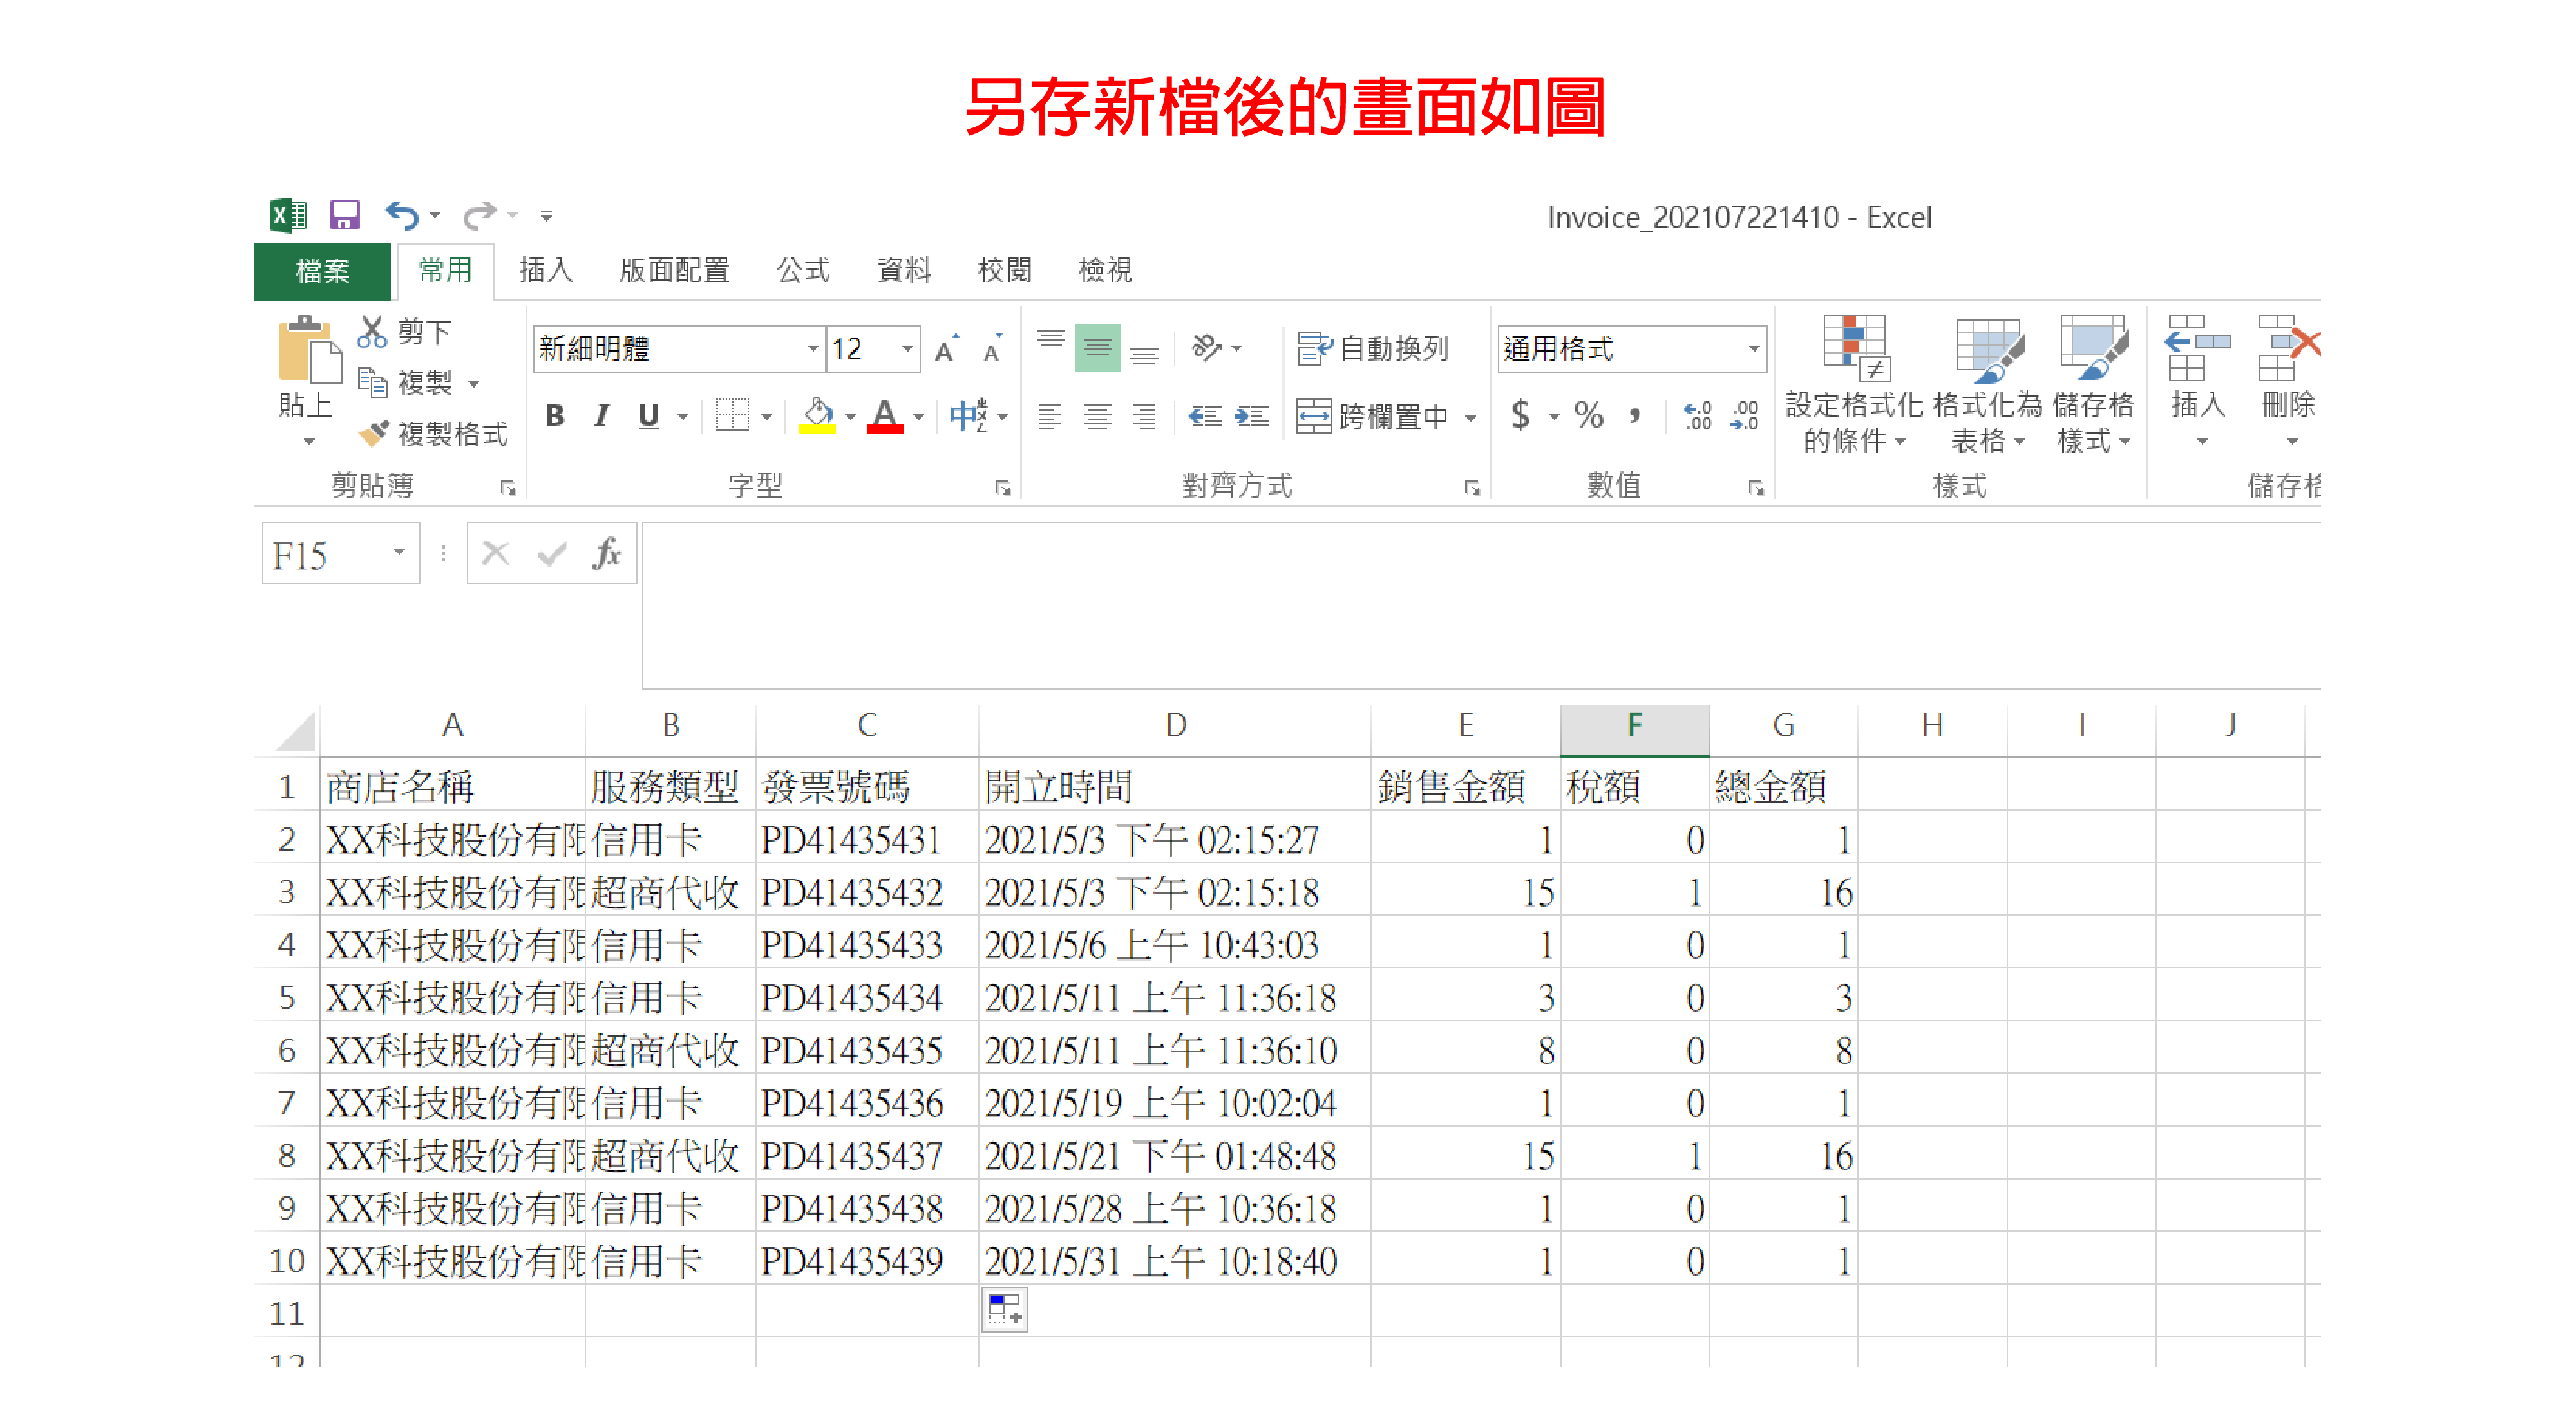Screen dimensions: 2576x1414
Task: Click the Undo arrow icon
Action: click(402, 215)
